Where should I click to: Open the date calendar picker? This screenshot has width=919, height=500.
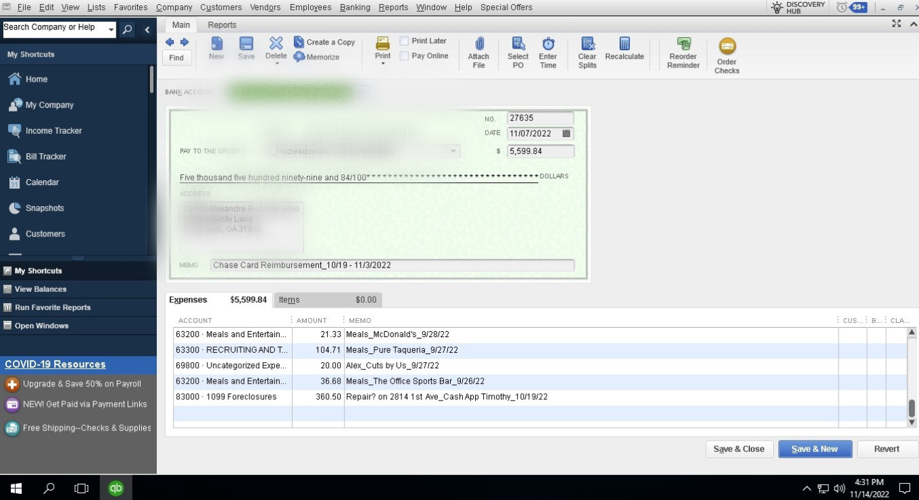[566, 133]
